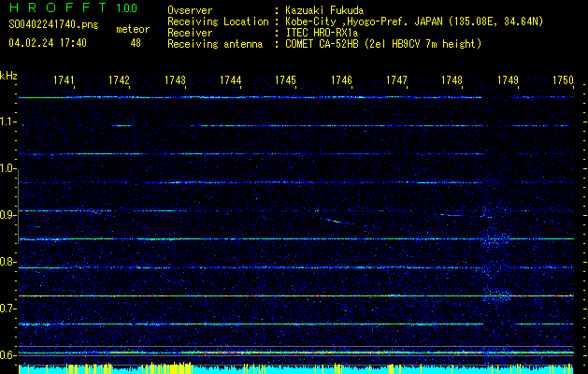The height and width of the screenshot is (374, 588).
Task: Click the meteor label
Action: point(132,29)
